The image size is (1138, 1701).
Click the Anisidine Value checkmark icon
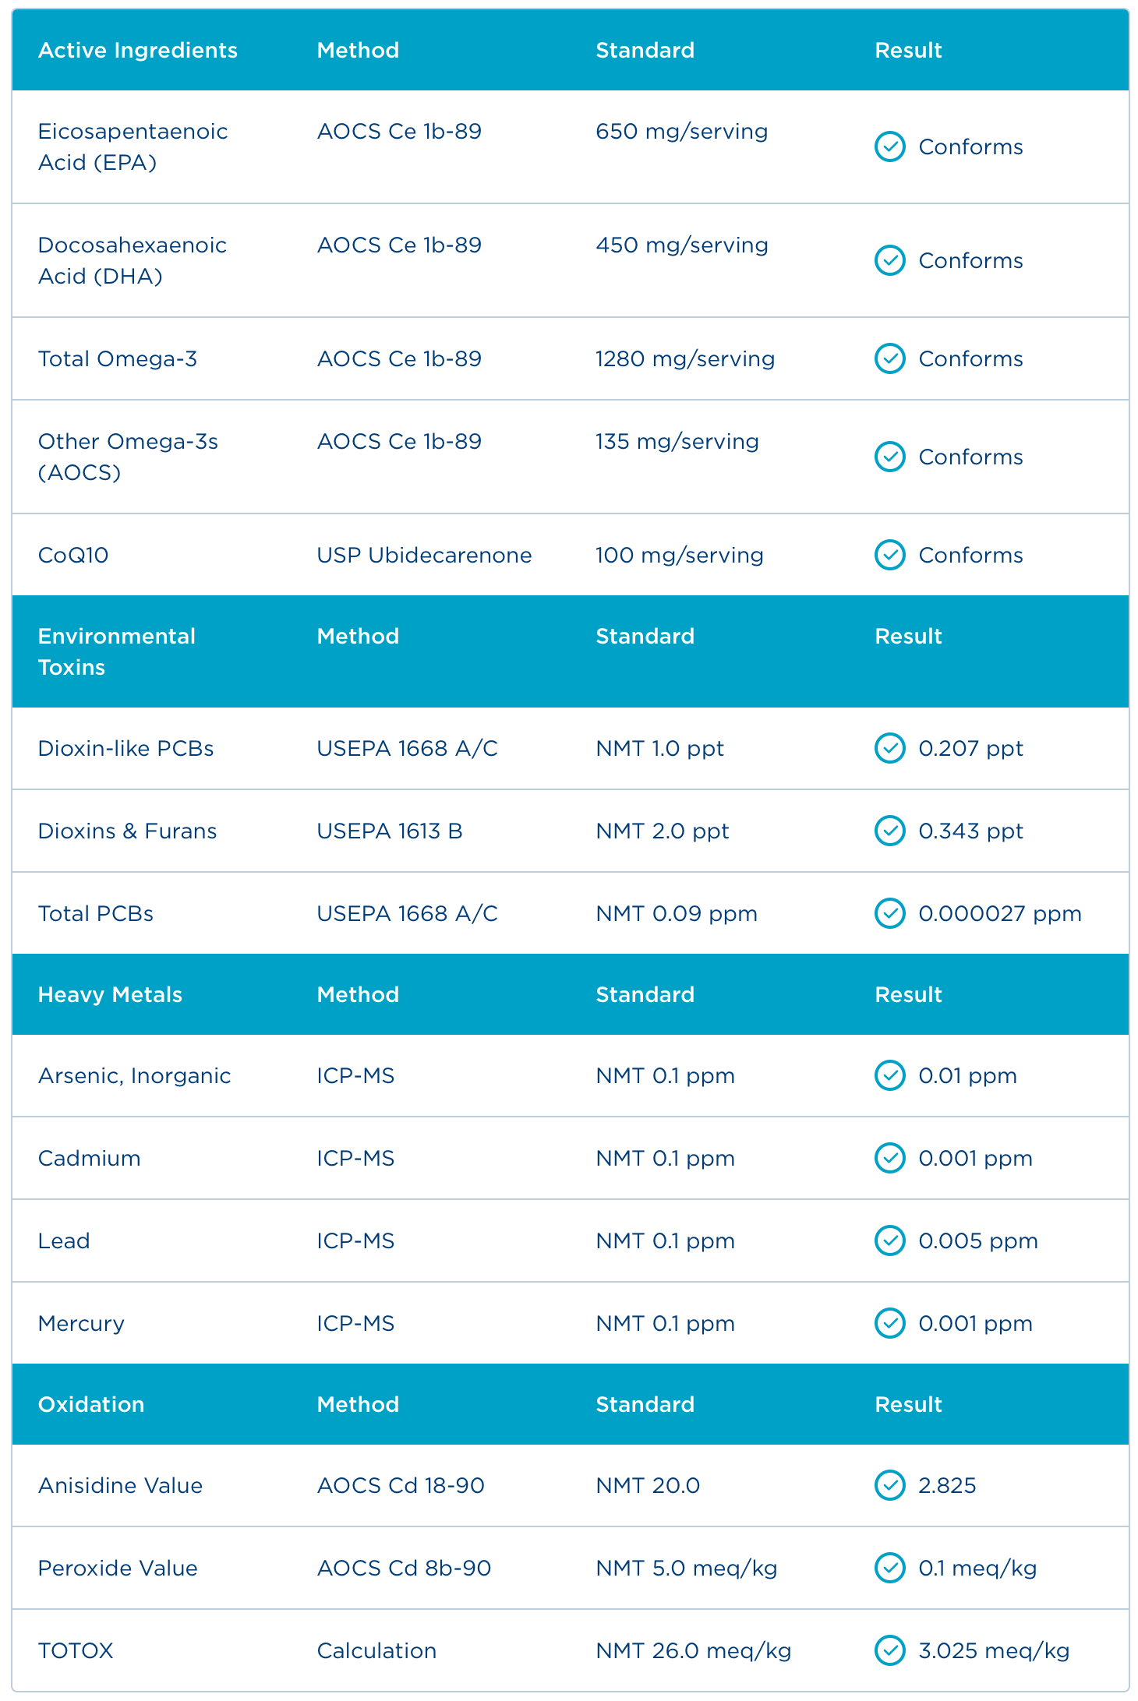pos(889,1485)
